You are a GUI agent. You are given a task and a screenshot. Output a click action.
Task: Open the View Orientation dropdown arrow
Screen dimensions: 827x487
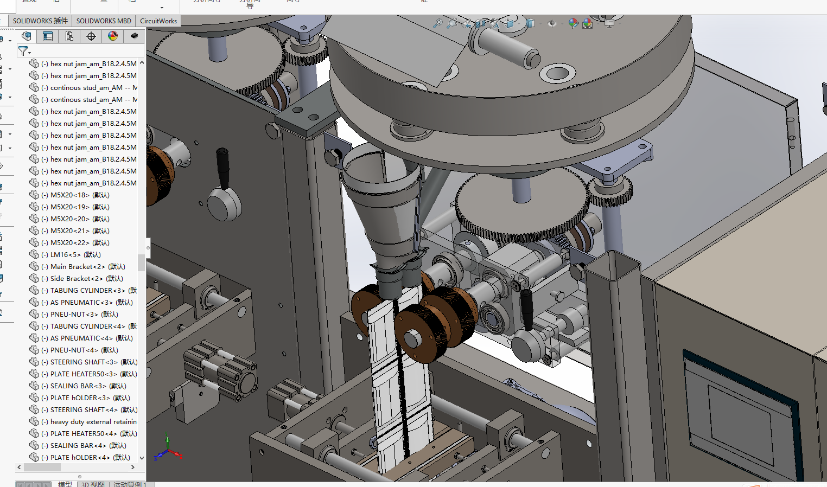tap(519, 23)
